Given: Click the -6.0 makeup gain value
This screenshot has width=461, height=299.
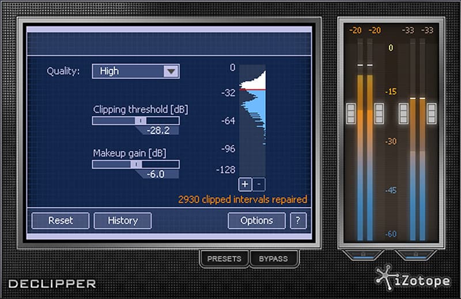Looking at the screenshot, I should pyautogui.click(x=156, y=174).
